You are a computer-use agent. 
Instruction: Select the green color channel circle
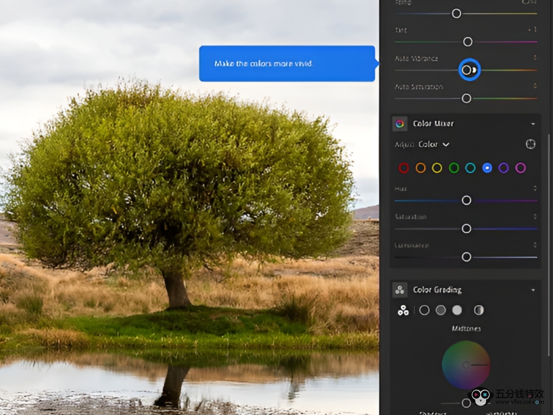click(x=454, y=168)
